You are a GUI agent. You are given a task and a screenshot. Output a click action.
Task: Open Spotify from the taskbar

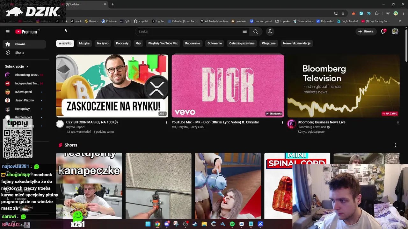coord(232,224)
